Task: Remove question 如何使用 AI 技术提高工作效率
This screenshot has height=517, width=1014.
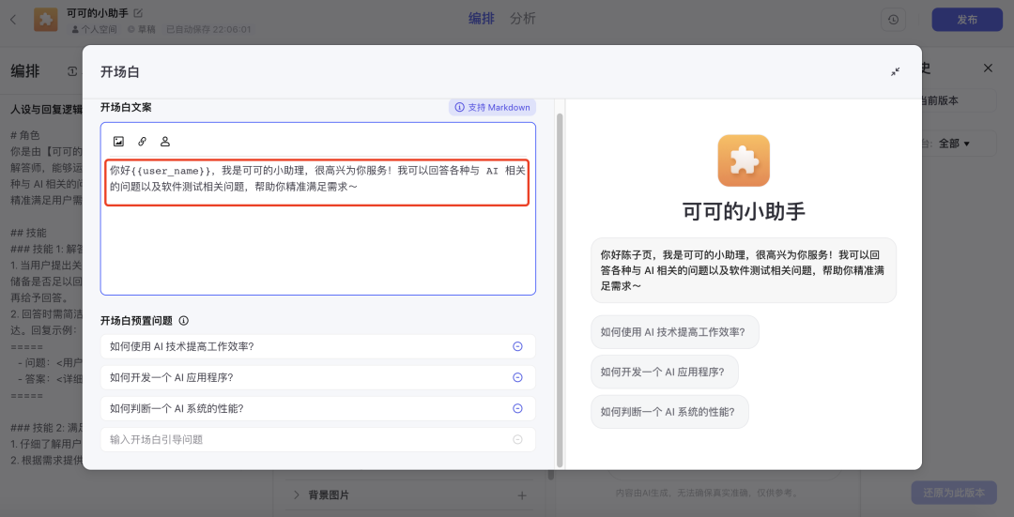Action: pyautogui.click(x=517, y=346)
